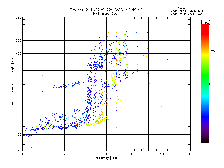The width and height of the screenshot is (224, 168).
Task: Click the colorbar tick label '-100'
Action: click(x=213, y=117)
